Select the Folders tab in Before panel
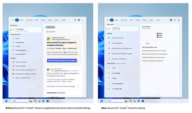 point(50,20)
